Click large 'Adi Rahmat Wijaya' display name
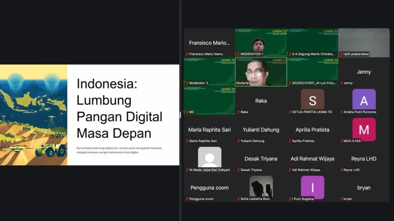Image resolution: width=394 pixels, height=221 pixels. click(x=313, y=158)
